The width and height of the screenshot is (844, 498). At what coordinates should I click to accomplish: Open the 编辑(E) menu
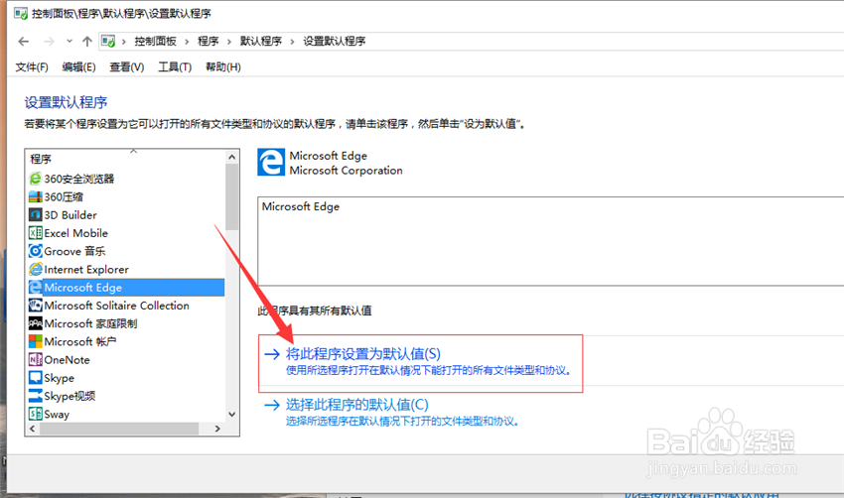79,67
